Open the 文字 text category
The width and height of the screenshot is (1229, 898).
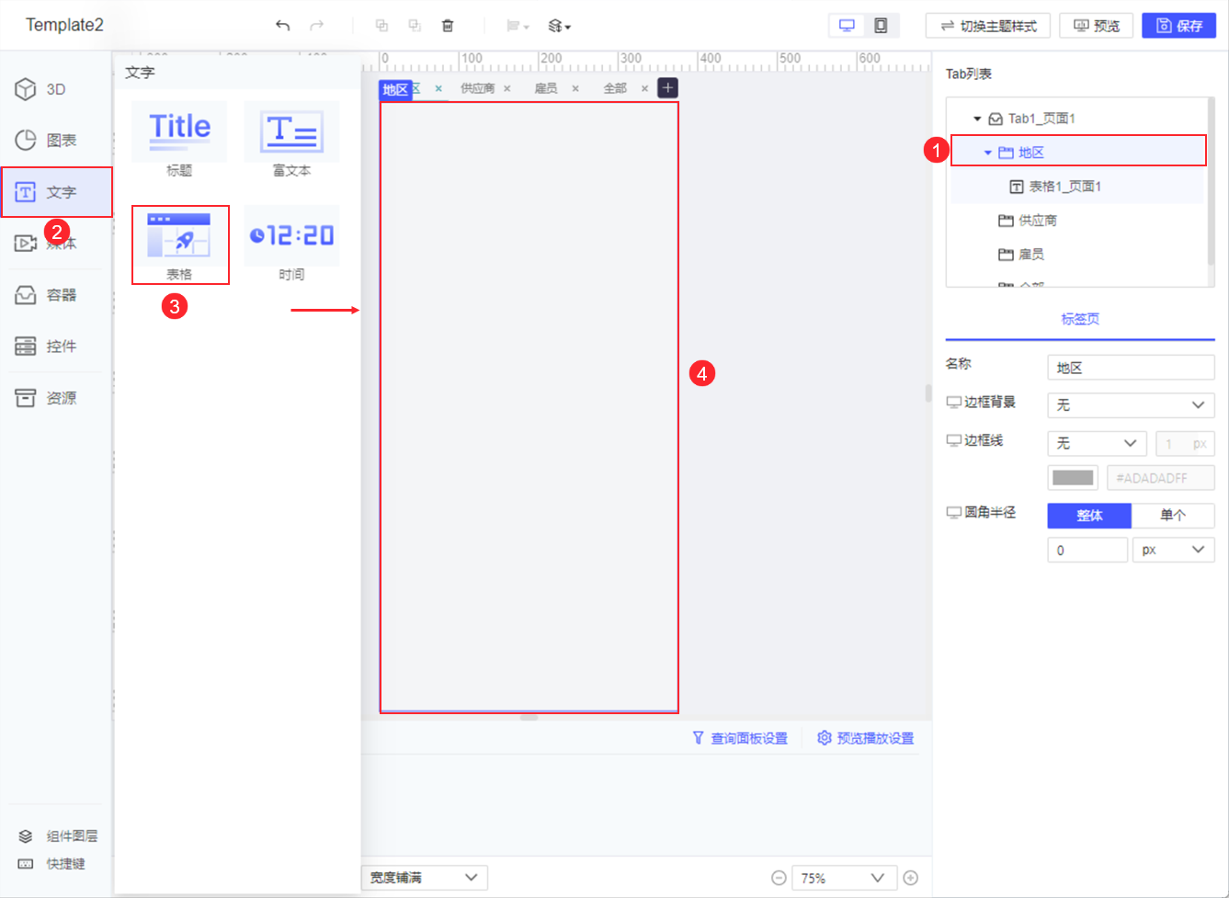click(x=56, y=192)
